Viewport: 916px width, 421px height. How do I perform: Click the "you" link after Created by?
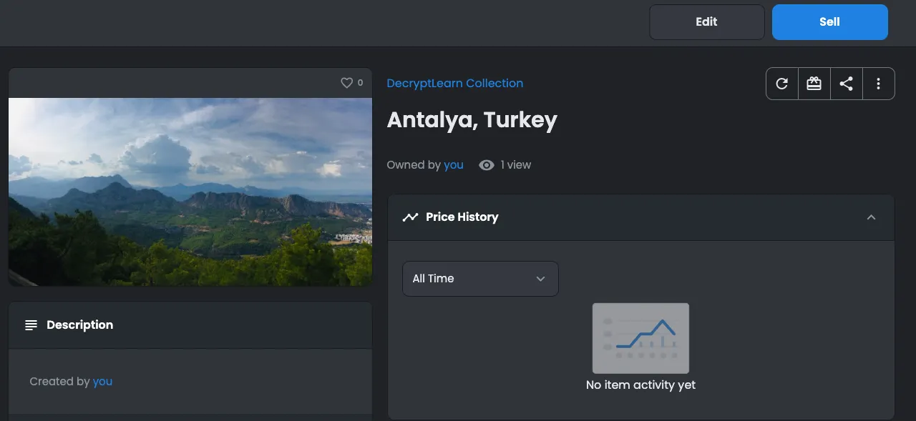point(102,382)
